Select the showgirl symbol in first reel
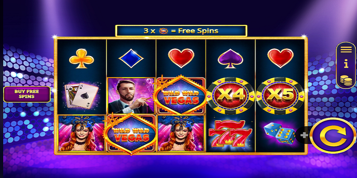357x178 pixels. (81, 133)
